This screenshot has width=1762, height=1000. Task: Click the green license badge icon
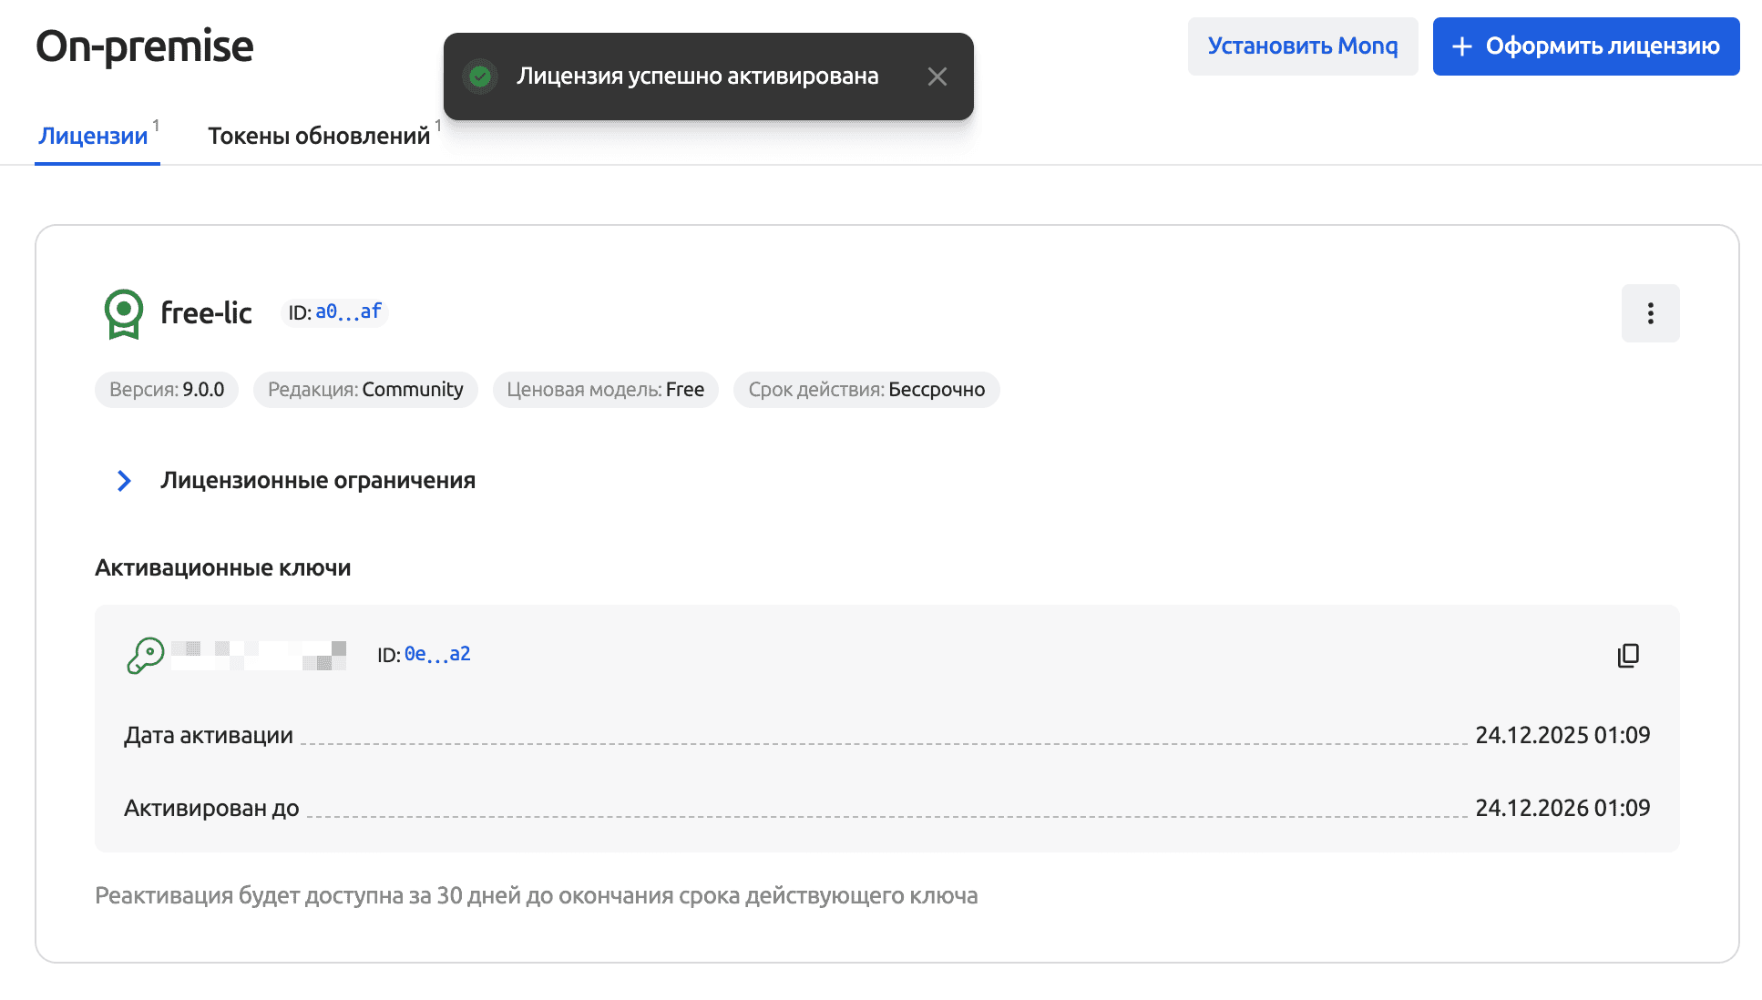point(123,313)
